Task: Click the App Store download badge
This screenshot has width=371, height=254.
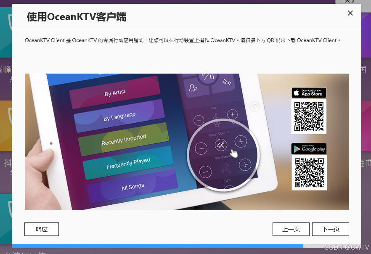Action: pyautogui.click(x=309, y=93)
